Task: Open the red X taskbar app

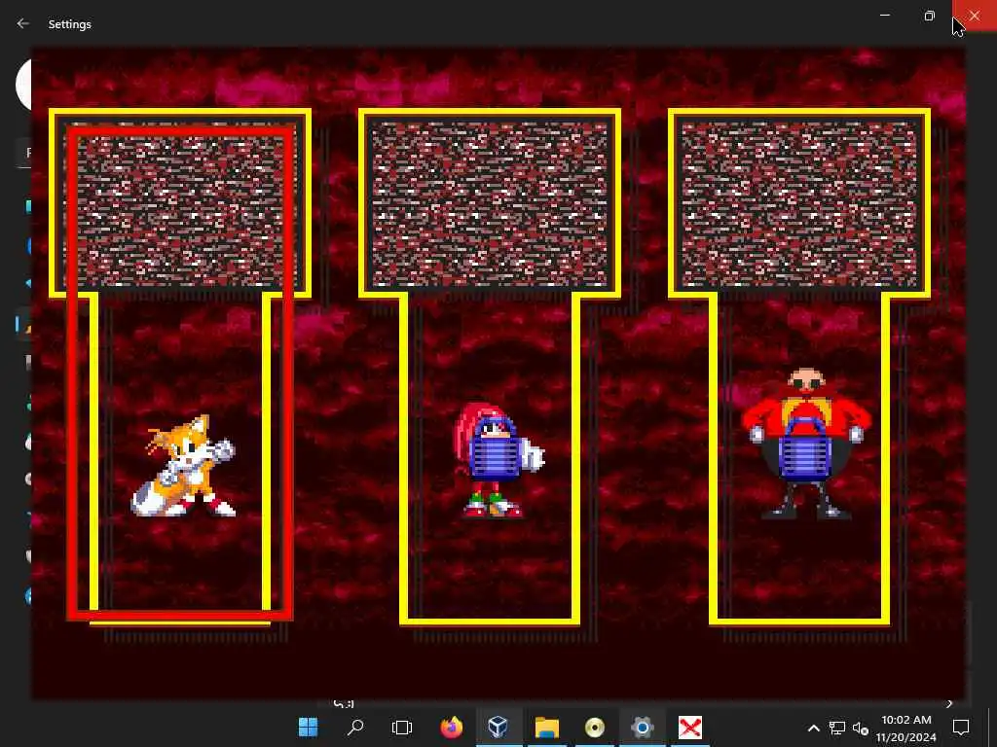Action: pyautogui.click(x=690, y=727)
